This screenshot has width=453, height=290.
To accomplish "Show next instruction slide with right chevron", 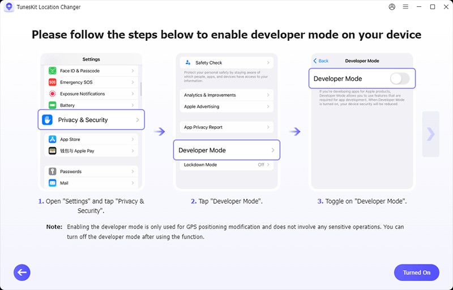I will click(x=431, y=134).
